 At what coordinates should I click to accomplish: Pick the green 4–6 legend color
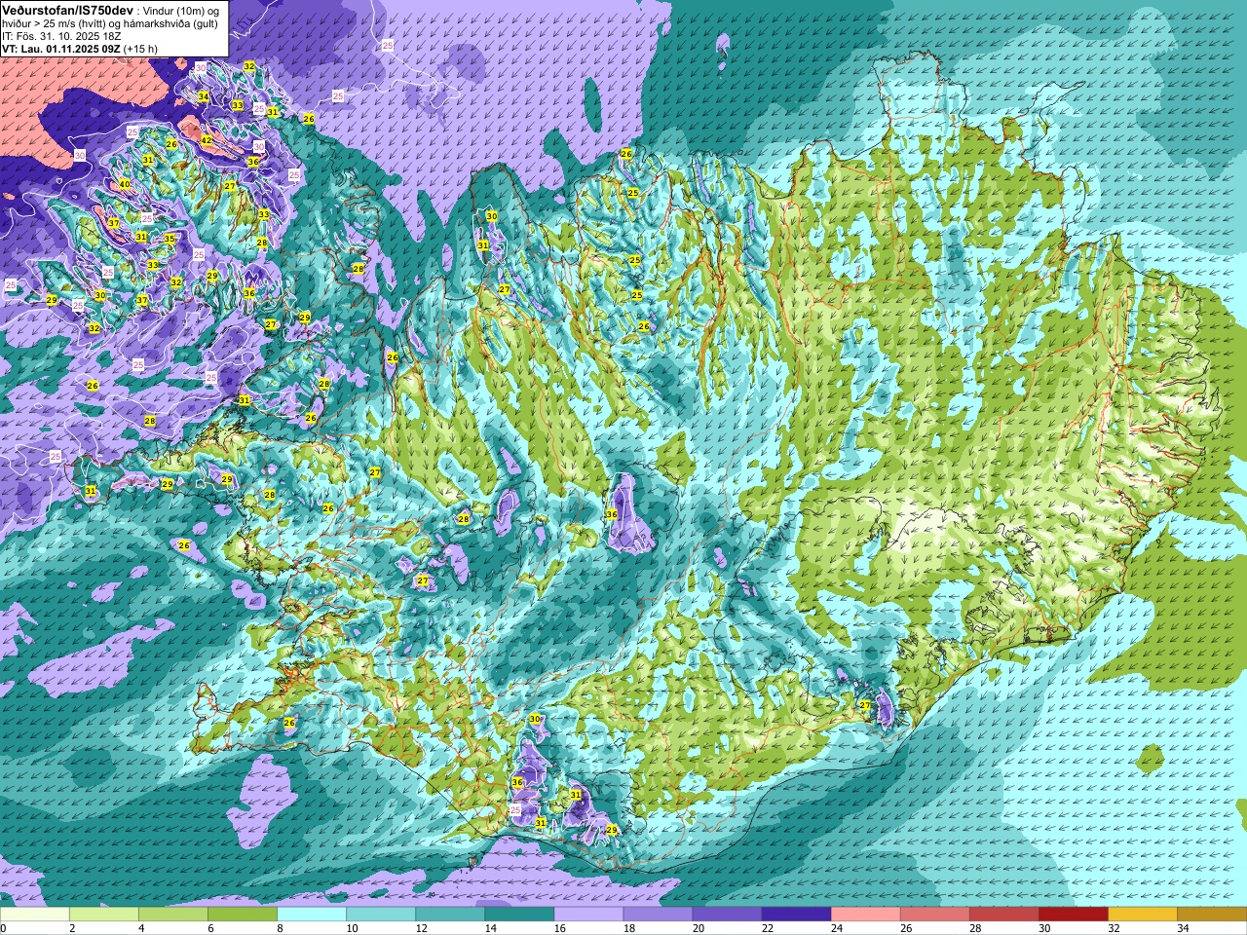click(x=173, y=915)
